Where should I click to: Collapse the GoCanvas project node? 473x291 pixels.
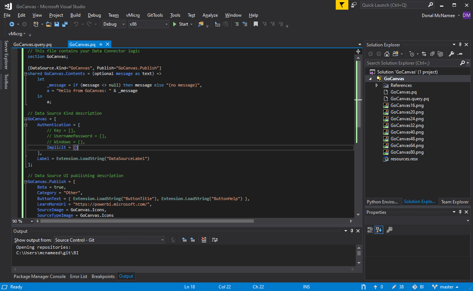pyautogui.click(x=370, y=79)
